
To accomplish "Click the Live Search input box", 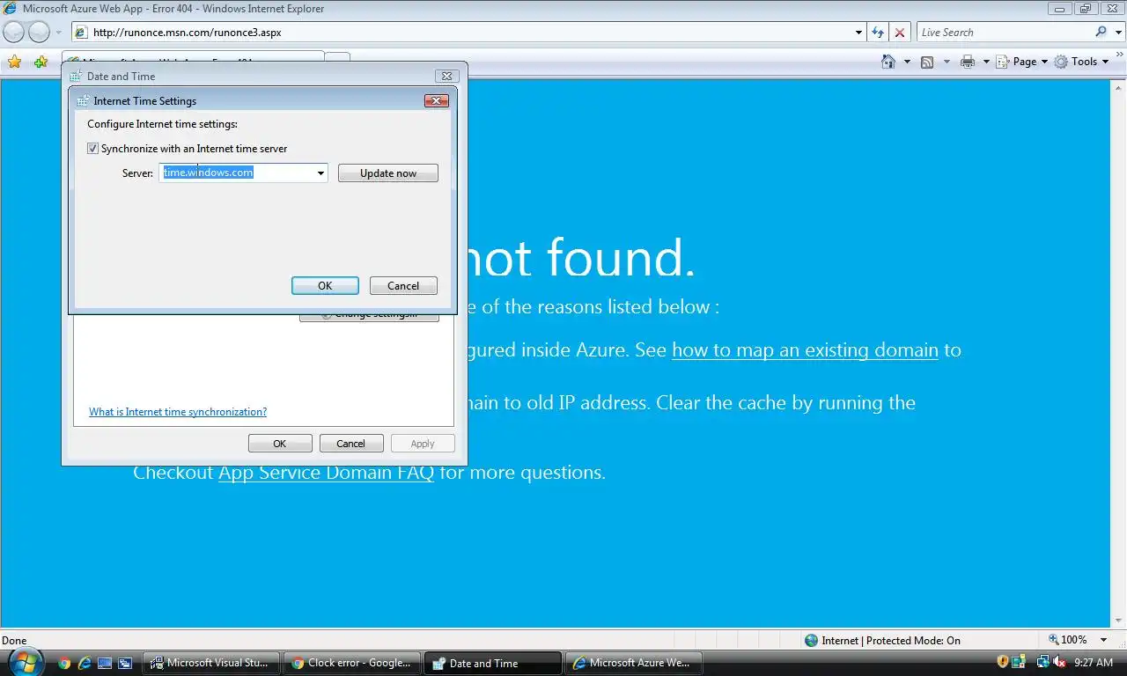I will pos(1004,33).
